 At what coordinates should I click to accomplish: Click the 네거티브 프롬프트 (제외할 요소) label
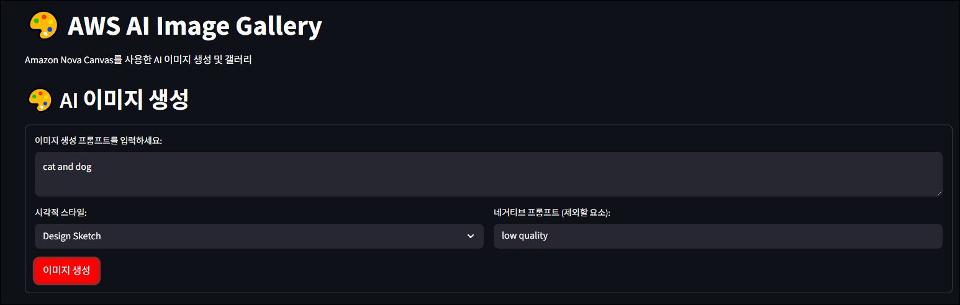tap(552, 213)
